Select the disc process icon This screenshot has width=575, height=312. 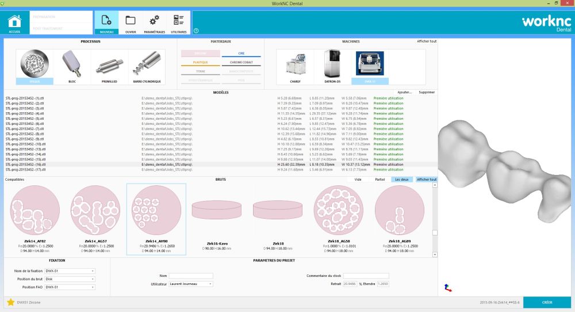(34, 67)
